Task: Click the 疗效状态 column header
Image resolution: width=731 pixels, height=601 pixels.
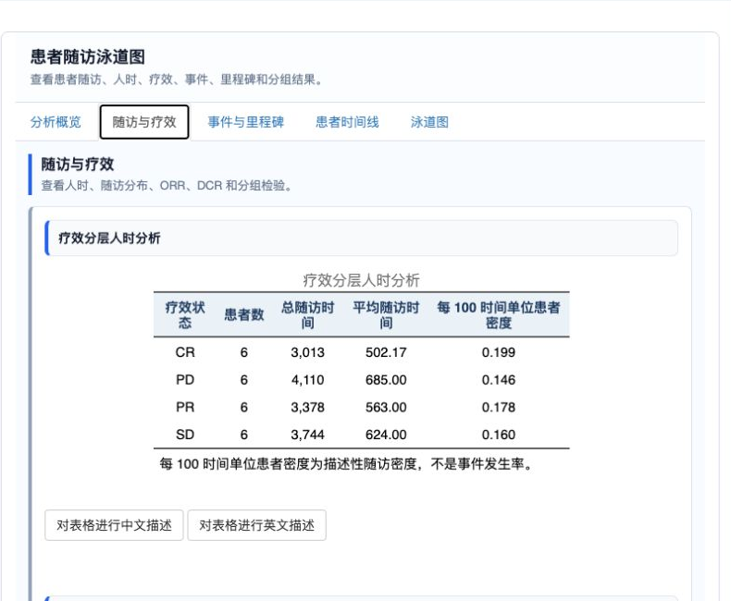Action: (x=185, y=315)
